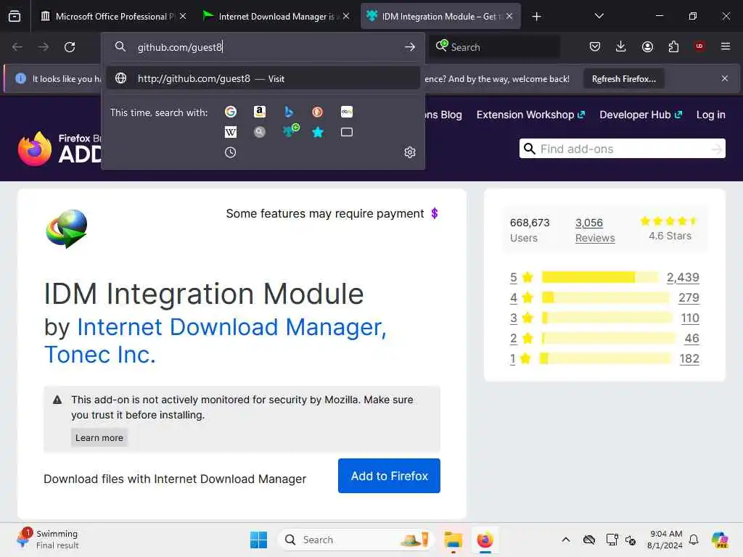Show the 110 three-star reviews
Image resolution: width=743 pixels, height=557 pixels.
(690, 318)
